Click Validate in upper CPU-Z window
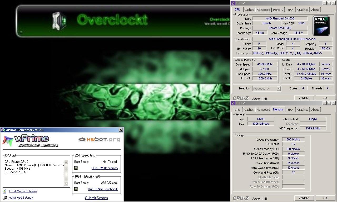 304,98
